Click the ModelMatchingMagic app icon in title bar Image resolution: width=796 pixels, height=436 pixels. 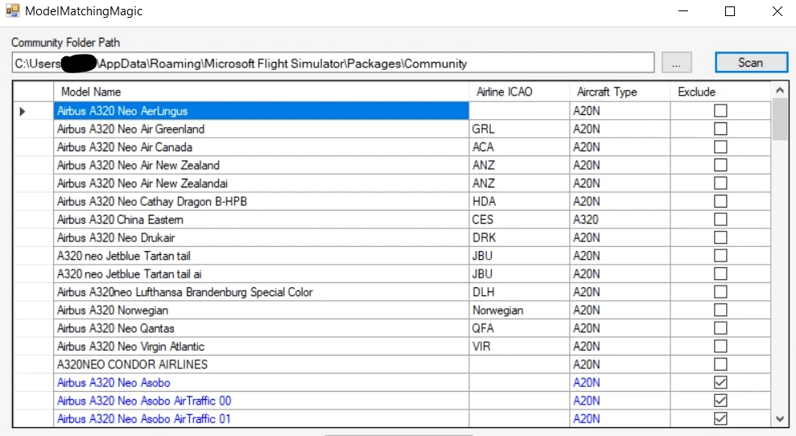coord(13,10)
